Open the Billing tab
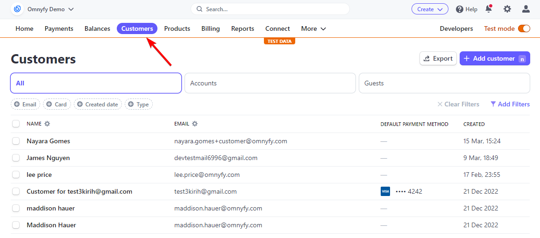The image size is (540, 238). pos(210,28)
